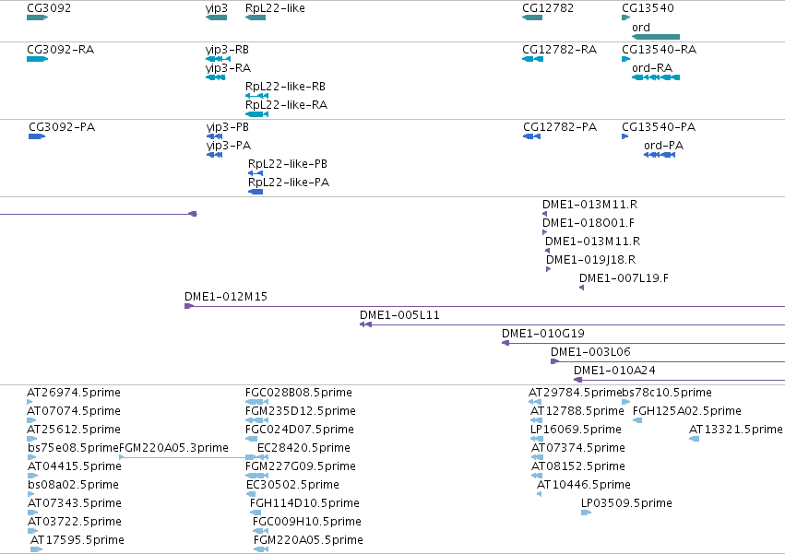Select the bs78c10.5prime EST
This screenshot has height=554, width=785.
pos(625,402)
